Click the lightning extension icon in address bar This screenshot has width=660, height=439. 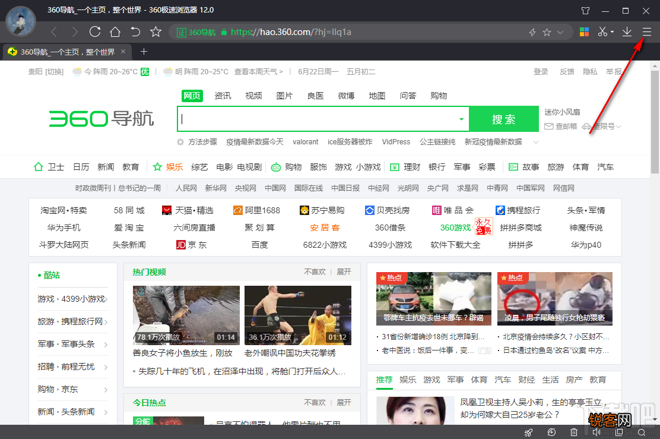click(532, 32)
